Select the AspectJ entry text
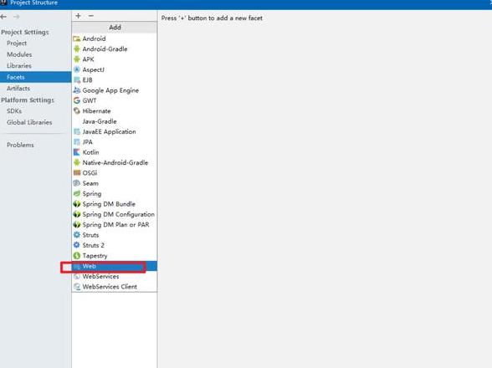This screenshot has height=368, width=492. pyautogui.click(x=93, y=69)
